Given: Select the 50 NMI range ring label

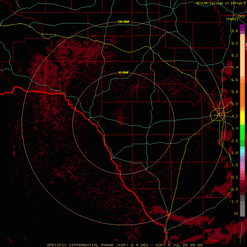Looking at the screenshot, I should coord(123,72).
